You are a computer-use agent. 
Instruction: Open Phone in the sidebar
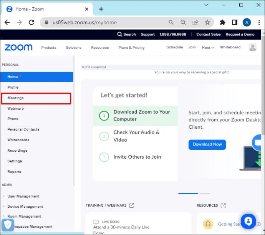[13, 119]
